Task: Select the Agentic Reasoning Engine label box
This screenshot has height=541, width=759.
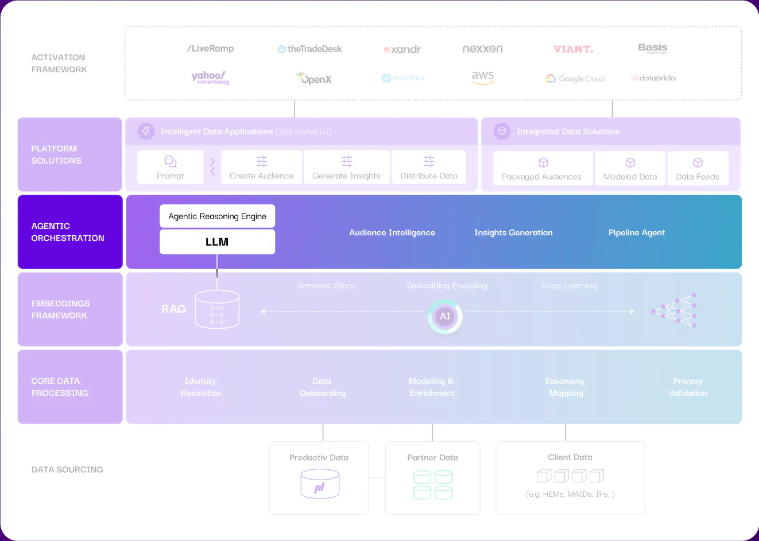Action: 217,216
